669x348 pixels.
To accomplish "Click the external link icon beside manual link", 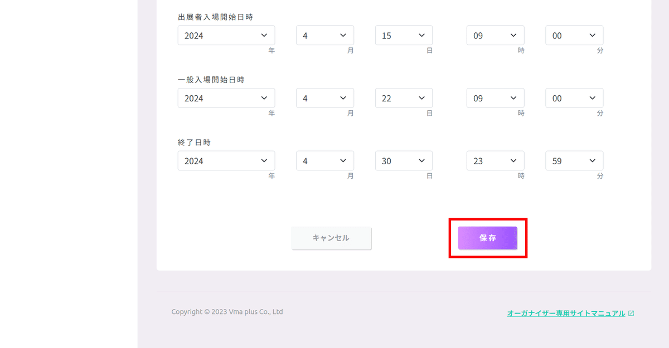I will [631, 313].
